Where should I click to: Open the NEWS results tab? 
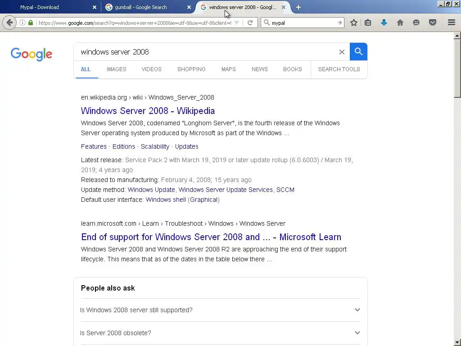tap(260, 69)
